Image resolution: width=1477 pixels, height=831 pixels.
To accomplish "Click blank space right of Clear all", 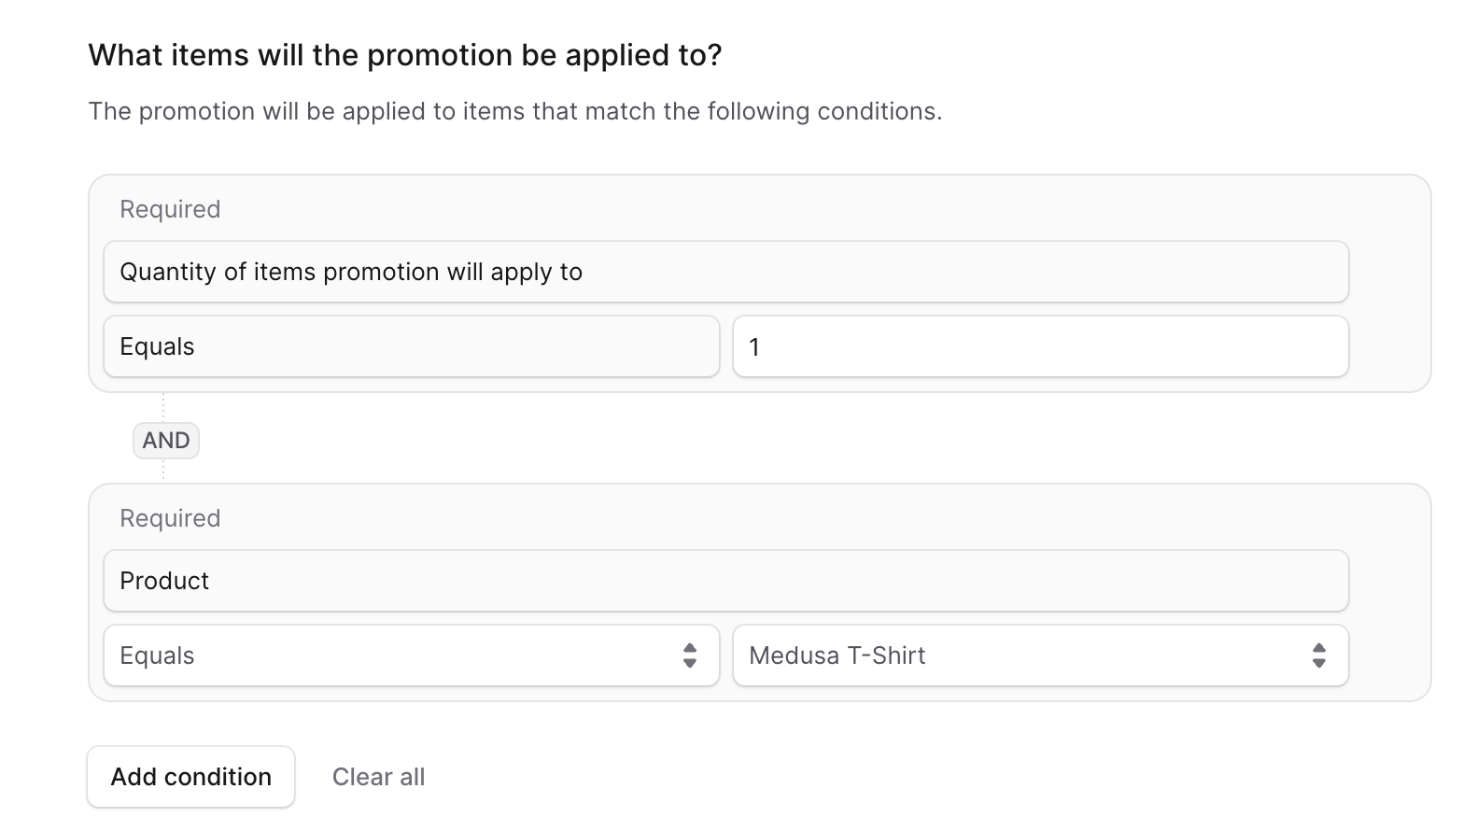I will point(840,777).
